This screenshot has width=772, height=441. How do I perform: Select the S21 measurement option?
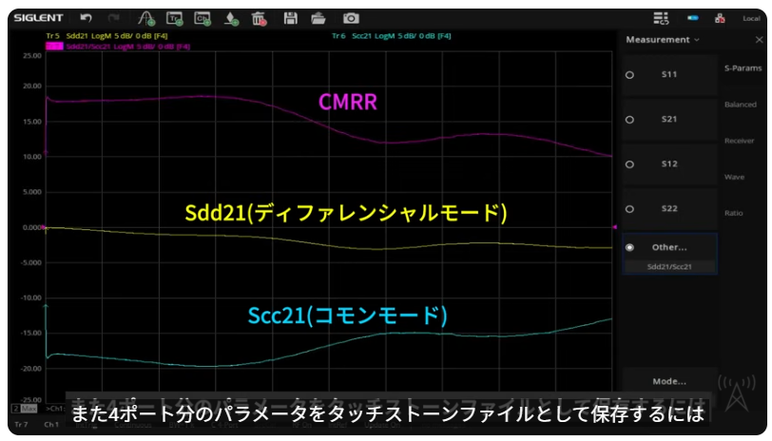pos(668,120)
